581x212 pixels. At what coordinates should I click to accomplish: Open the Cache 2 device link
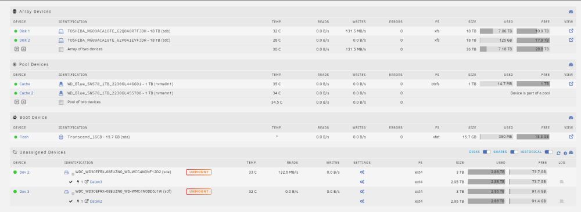click(x=26, y=93)
